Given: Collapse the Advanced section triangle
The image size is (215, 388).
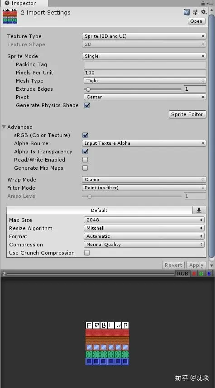Looking at the screenshot, I should [4, 127].
